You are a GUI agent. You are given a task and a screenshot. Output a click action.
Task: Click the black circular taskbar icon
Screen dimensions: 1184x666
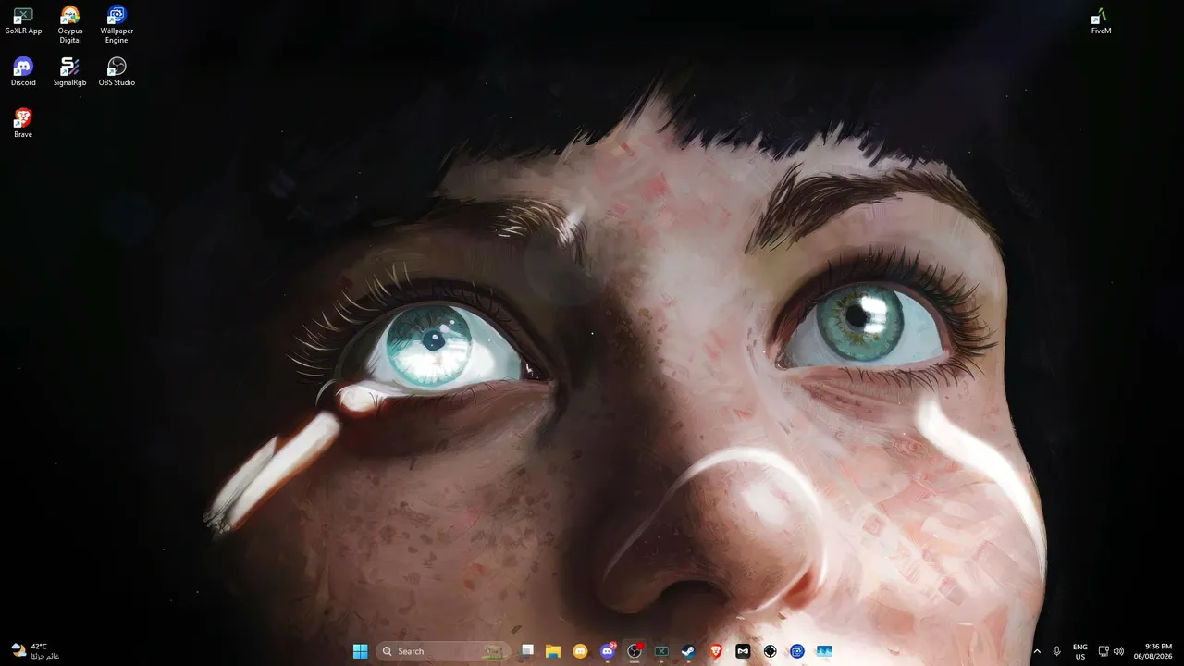[x=770, y=651]
